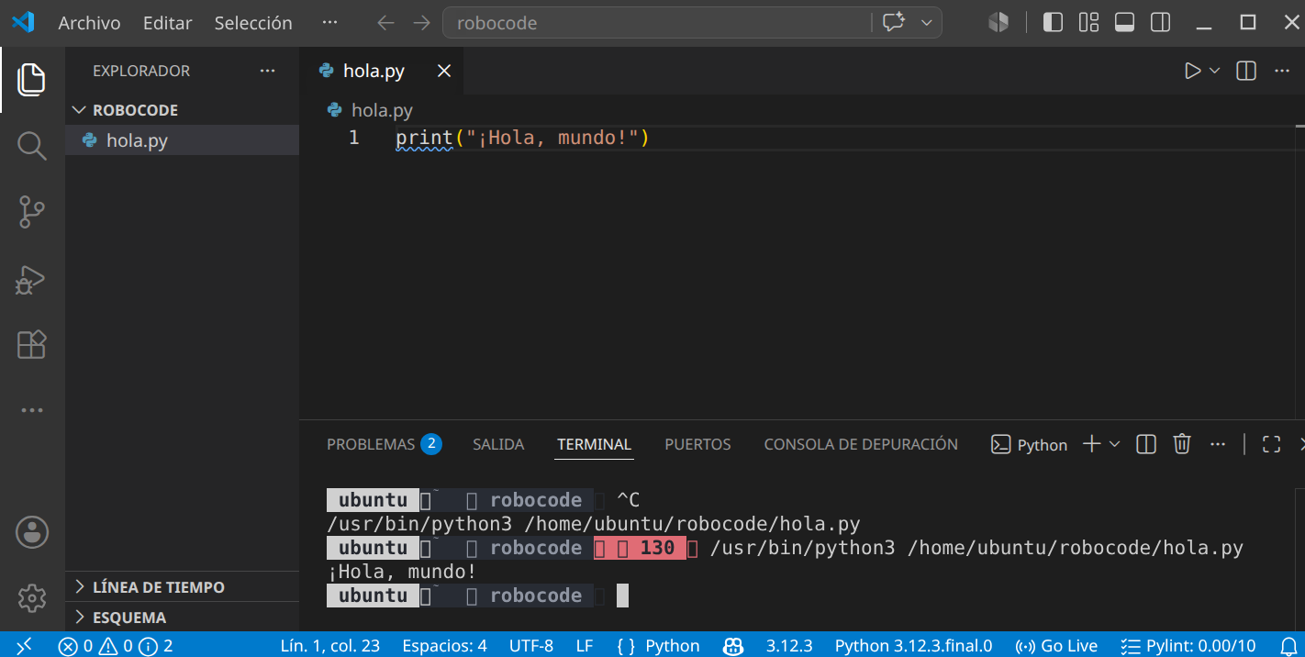Click the Copilot status icon in status bar

click(733, 645)
